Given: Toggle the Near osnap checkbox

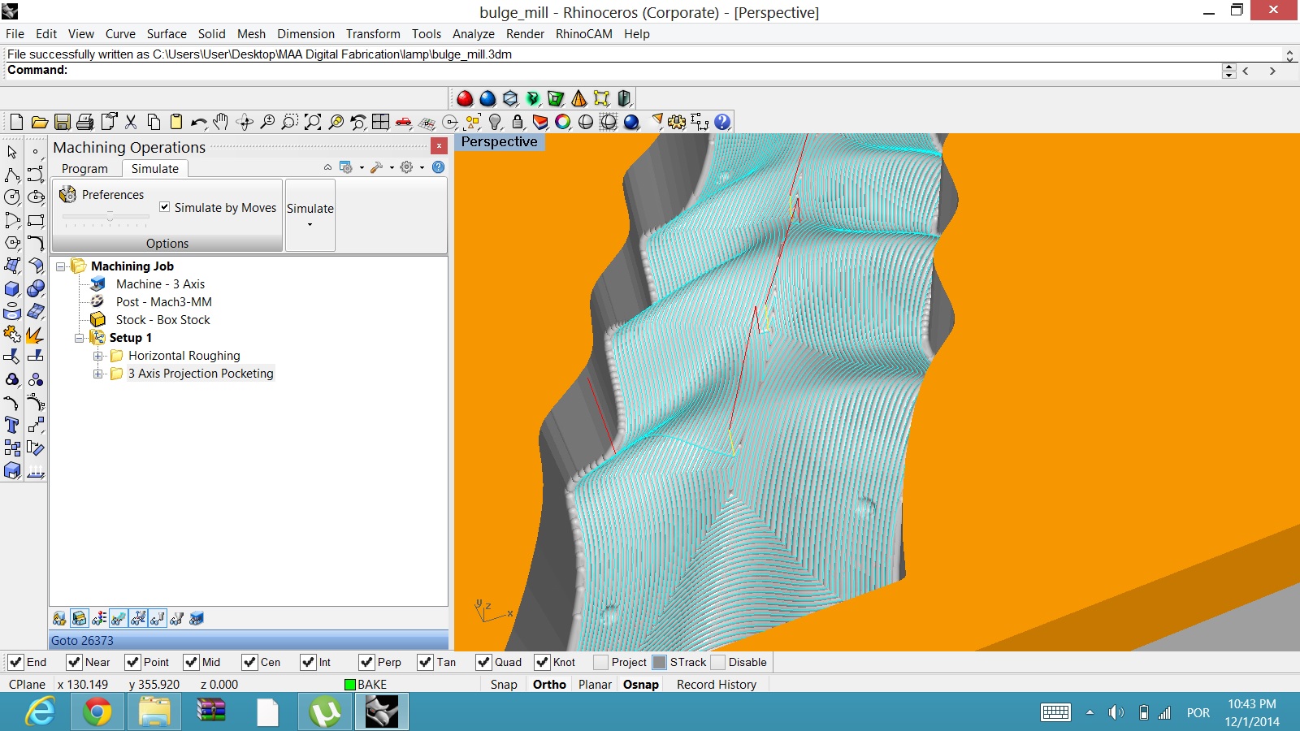Looking at the screenshot, I should [74, 662].
